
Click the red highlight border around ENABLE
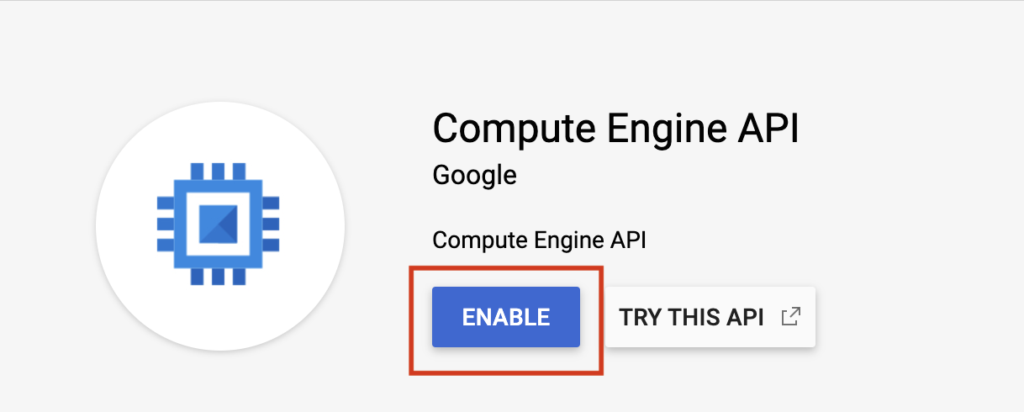click(x=410, y=320)
